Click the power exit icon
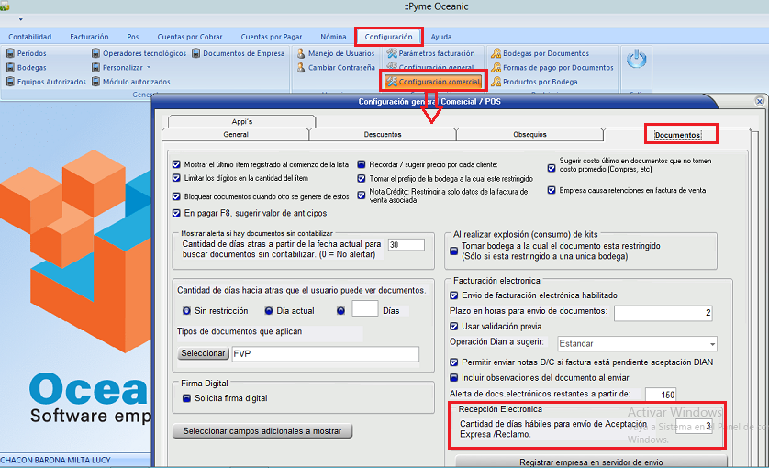The width and height of the screenshot is (769, 468). click(x=636, y=61)
